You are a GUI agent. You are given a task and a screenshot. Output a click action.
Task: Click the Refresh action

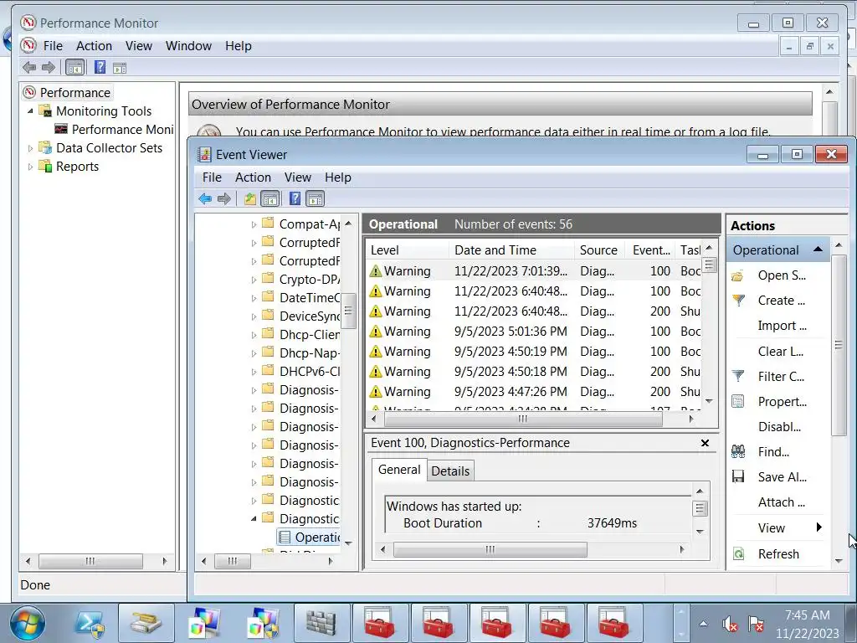[778, 554]
